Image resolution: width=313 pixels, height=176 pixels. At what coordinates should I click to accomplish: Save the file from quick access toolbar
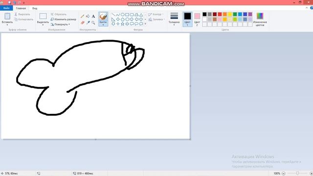coord(9,2)
